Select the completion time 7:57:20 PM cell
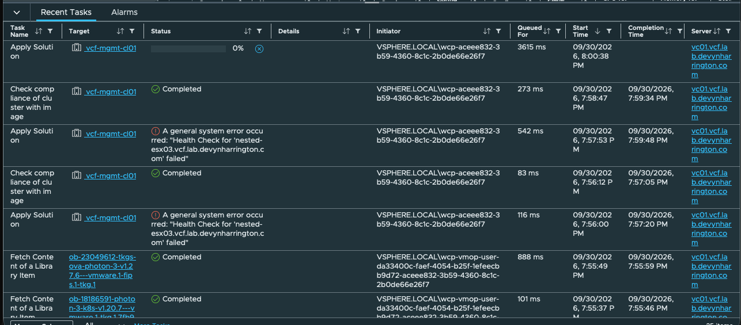The image size is (741, 325). (x=651, y=220)
